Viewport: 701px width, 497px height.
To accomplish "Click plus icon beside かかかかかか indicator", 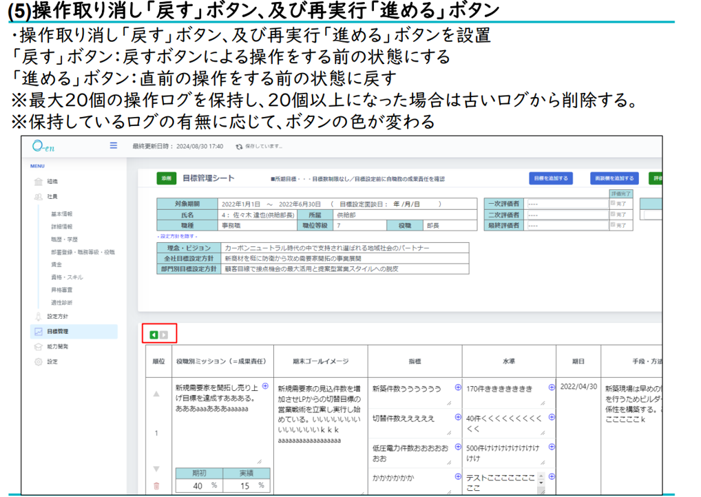I will [458, 477].
